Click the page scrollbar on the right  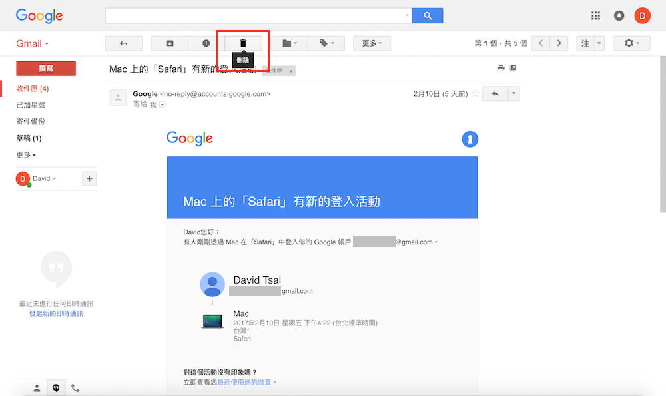663,134
